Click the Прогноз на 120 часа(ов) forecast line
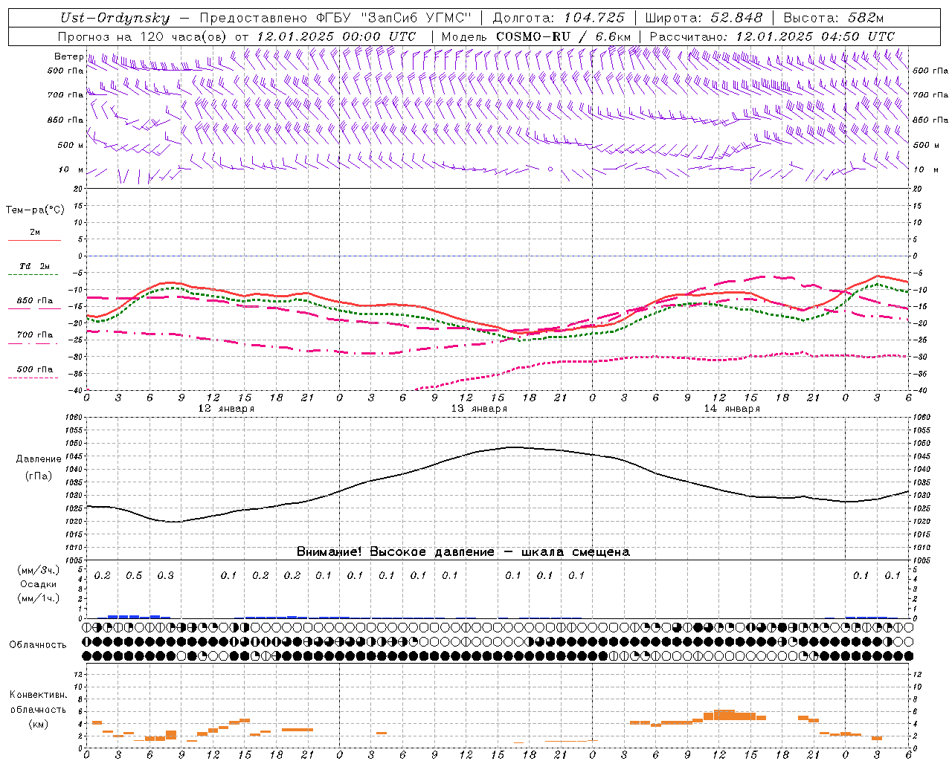This screenshot has width=952, height=761. pyautogui.click(x=237, y=36)
